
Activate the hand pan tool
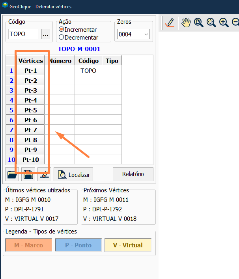186,23
